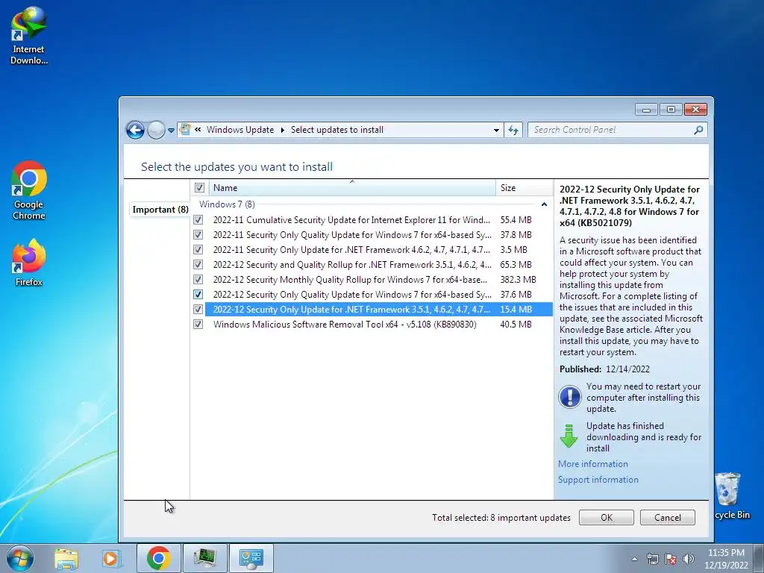Click the network status tray icon

[x=652, y=559]
